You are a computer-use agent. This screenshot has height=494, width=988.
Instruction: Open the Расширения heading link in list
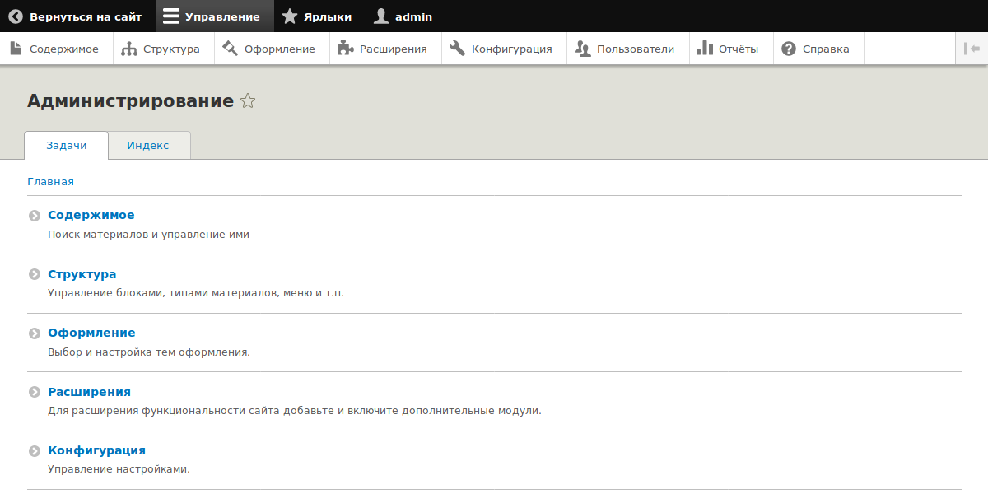click(x=89, y=392)
